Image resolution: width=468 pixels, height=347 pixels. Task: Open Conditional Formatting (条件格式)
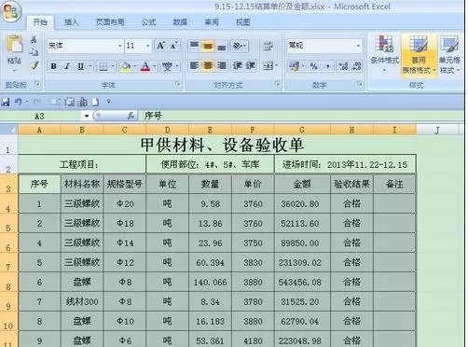(x=384, y=53)
